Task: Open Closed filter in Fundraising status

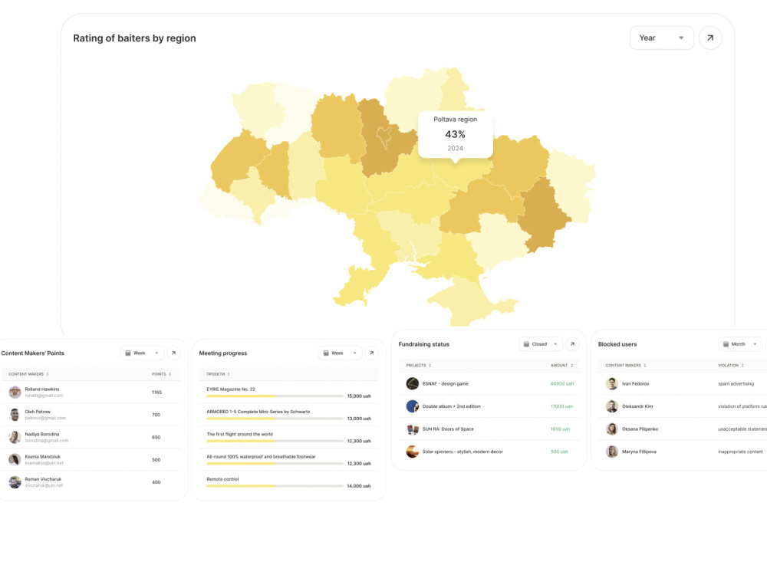Action: (541, 343)
